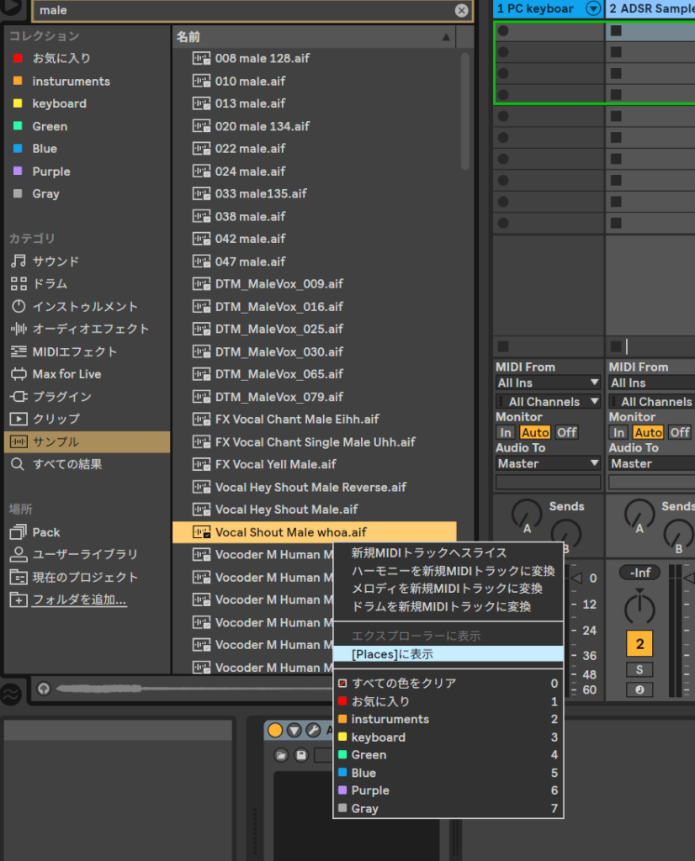
Task: Open track 1 MIDI From All Ins dropdown
Action: pyautogui.click(x=548, y=383)
